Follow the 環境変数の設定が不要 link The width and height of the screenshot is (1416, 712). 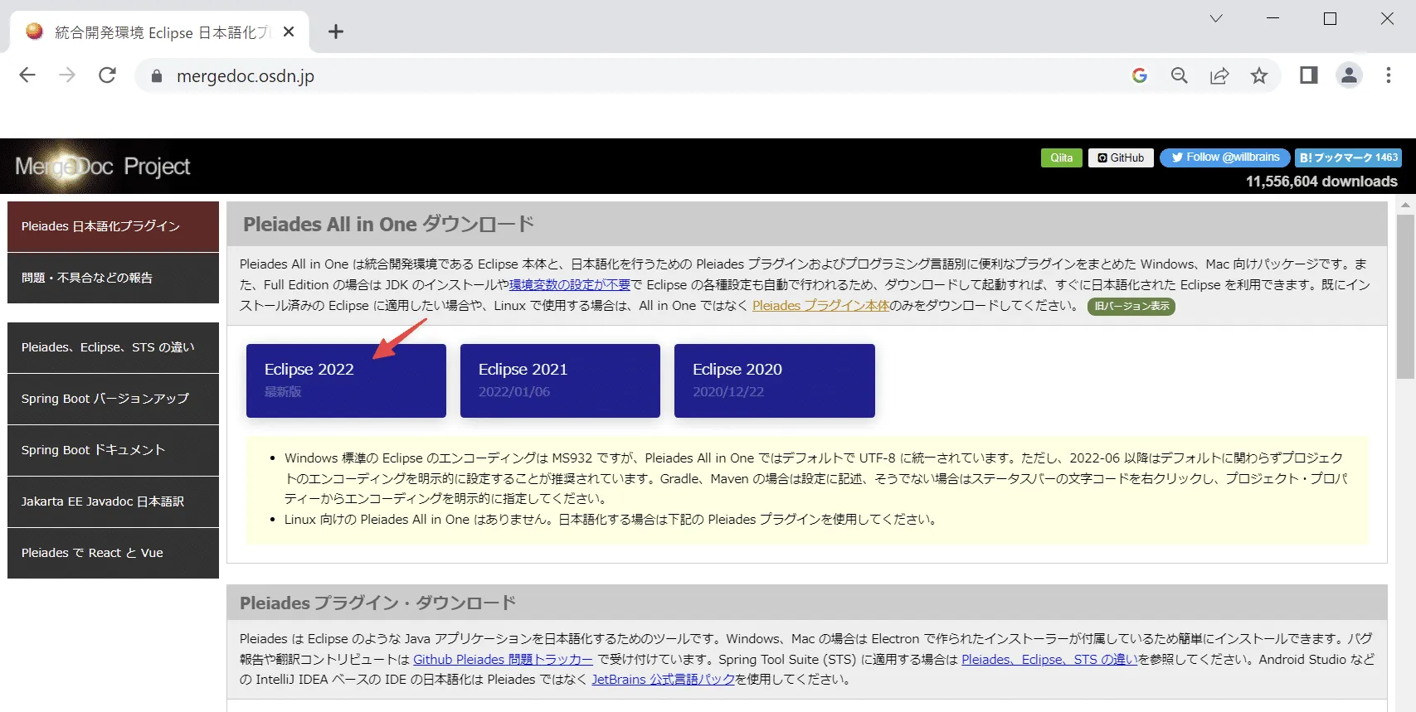tap(570, 285)
